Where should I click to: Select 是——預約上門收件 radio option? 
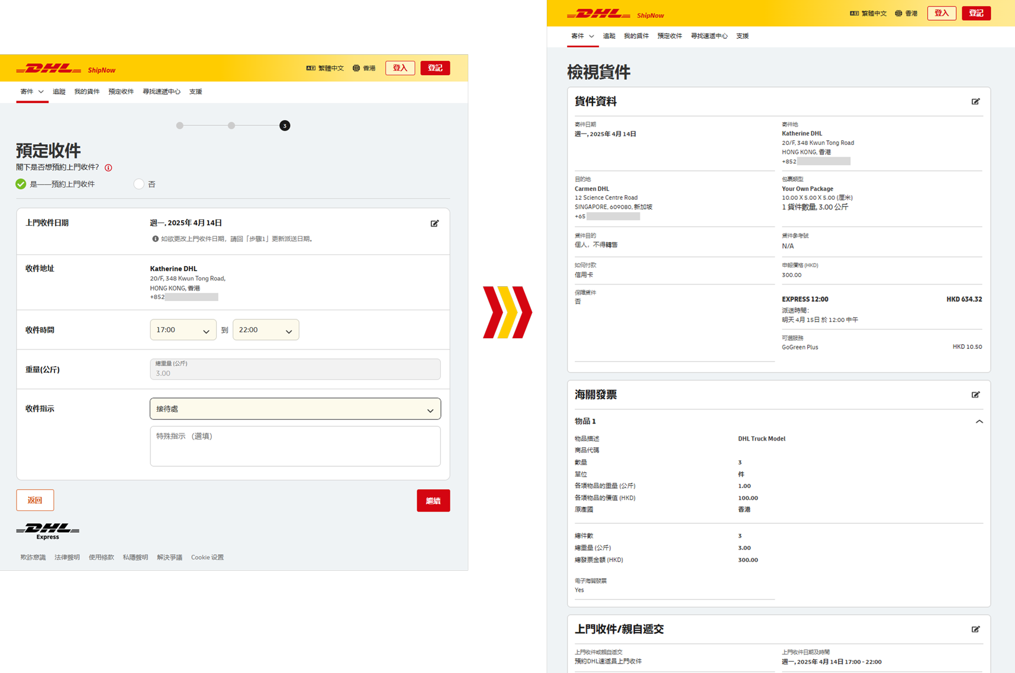(21, 184)
